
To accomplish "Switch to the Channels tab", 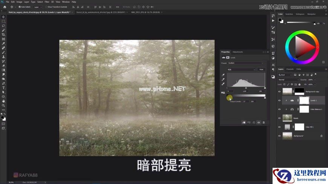I will pos(290,69).
